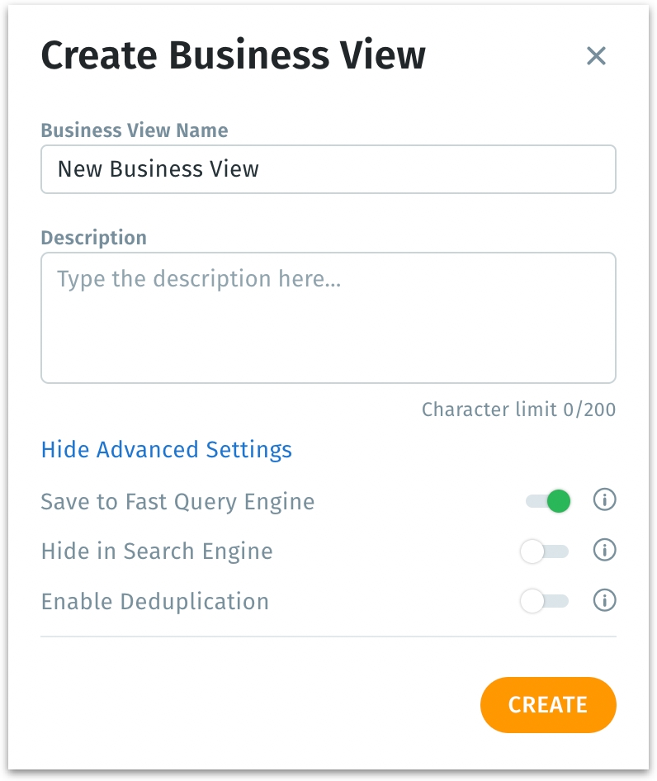The image size is (657, 781).
Task: Open info tooltip for Save to Fast Query Engine
Action: 605,500
